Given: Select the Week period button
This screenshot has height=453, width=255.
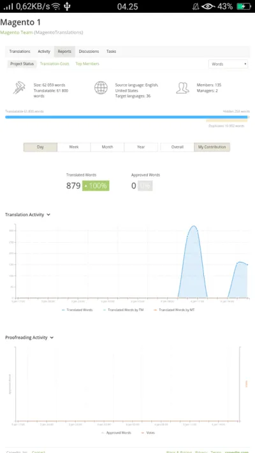Looking at the screenshot, I should coord(74,147).
